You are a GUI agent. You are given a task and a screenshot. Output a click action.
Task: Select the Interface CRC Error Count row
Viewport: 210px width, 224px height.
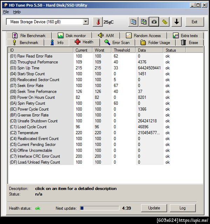(x=106, y=156)
